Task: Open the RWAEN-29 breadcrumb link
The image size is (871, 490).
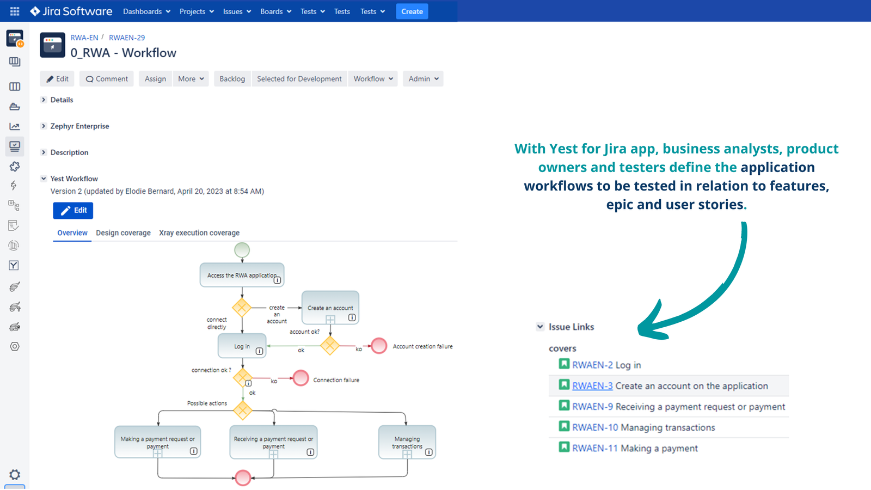Action: [127, 38]
